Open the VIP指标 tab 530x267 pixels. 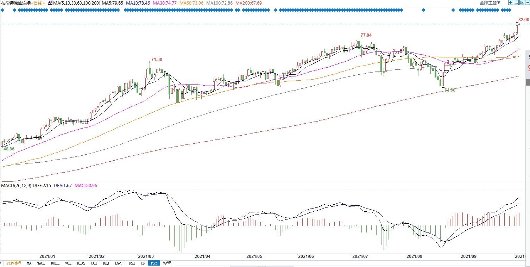tap(14, 263)
